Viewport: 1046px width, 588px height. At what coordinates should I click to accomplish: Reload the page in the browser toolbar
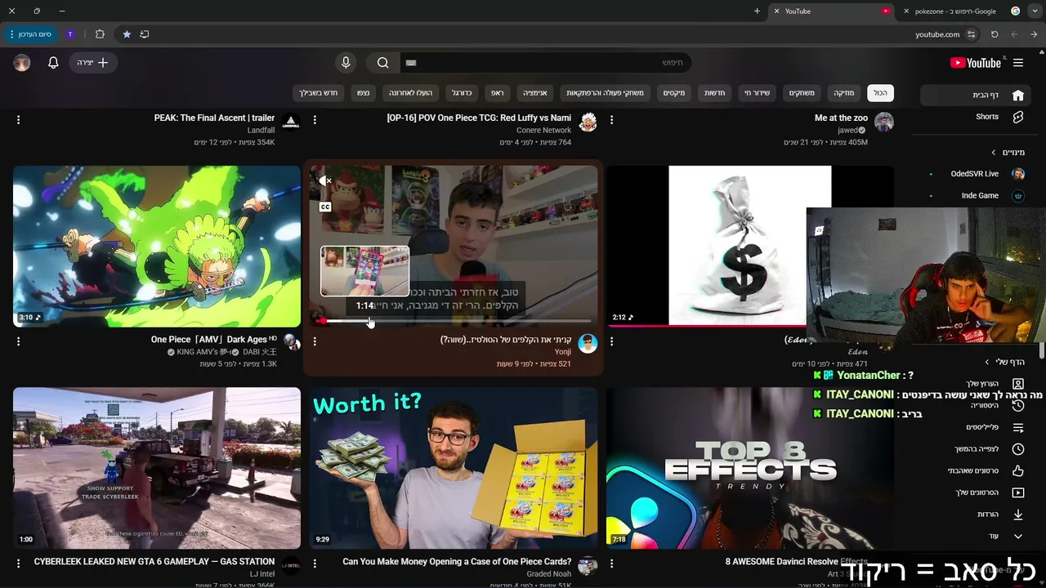[x=995, y=34]
